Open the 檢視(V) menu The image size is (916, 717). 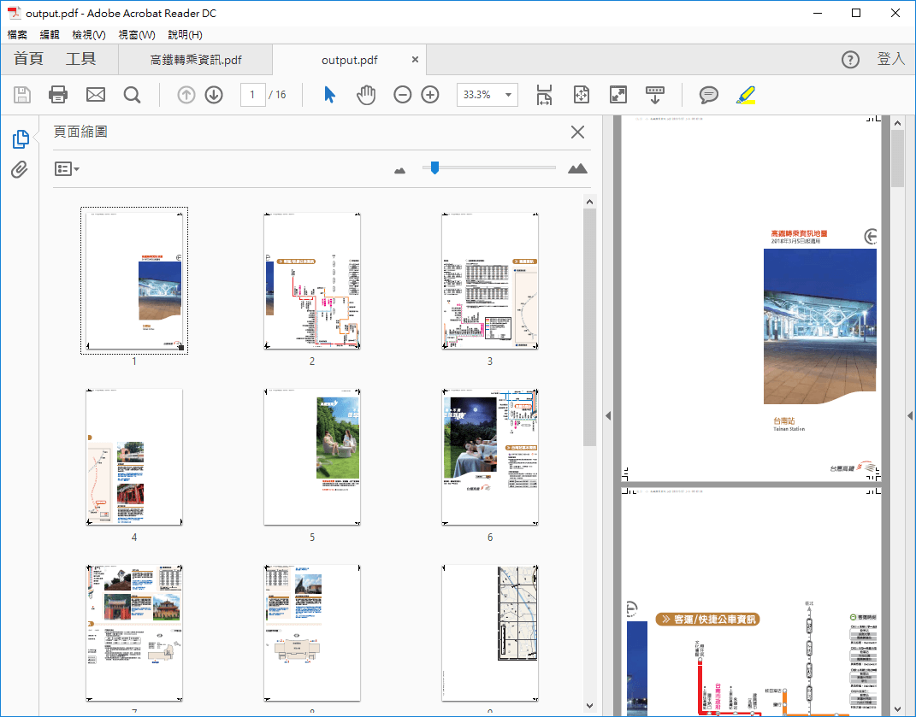click(x=89, y=35)
